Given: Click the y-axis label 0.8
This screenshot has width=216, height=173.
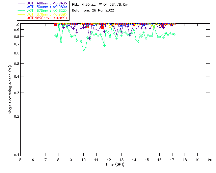Looking at the screenshot, I should click(x=17, y=36).
